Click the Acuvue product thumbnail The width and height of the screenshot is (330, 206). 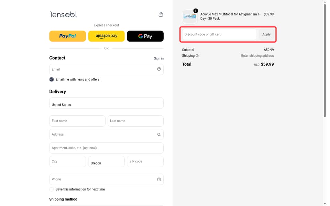click(190, 16)
